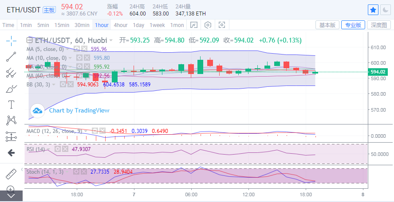Collapse the ETH/USDT legend box
Image resolution: width=394 pixels, height=202 pixels.
[x=30, y=40]
